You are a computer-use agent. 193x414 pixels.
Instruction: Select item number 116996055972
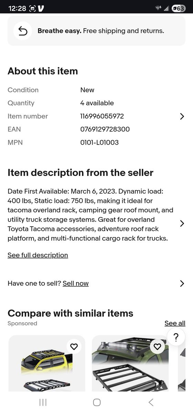(102, 116)
